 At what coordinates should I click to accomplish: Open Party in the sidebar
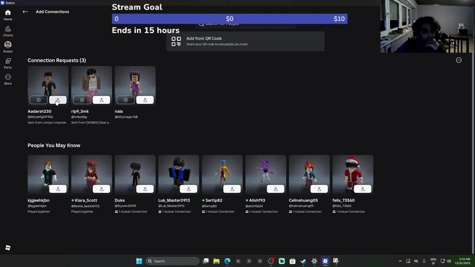pyautogui.click(x=8, y=63)
